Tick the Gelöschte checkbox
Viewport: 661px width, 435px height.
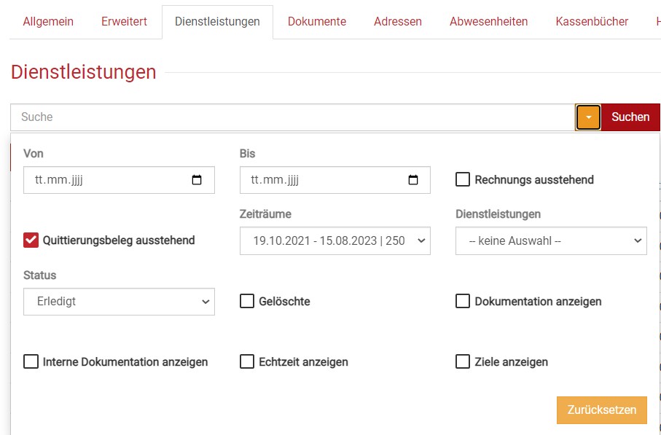coord(247,301)
